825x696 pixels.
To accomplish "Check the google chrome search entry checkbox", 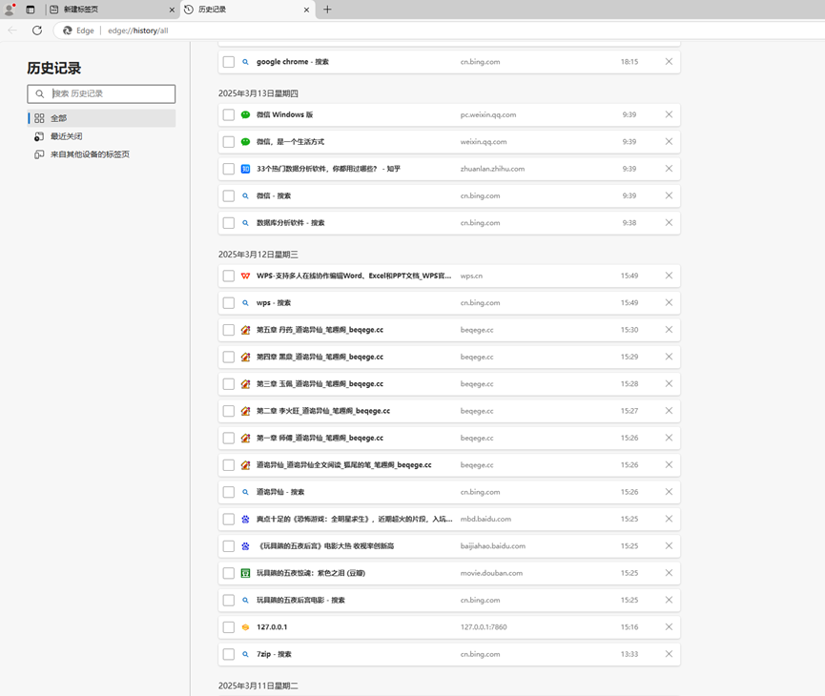I will click(x=228, y=62).
